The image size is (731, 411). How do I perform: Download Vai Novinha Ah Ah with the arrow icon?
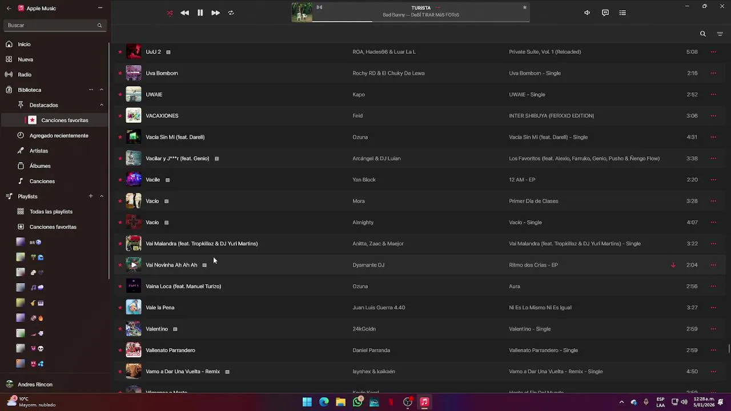(x=673, y=265)
